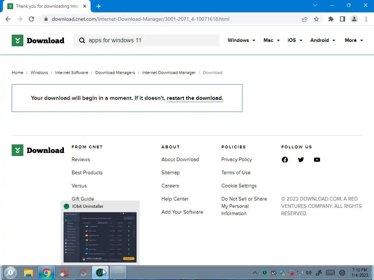
Task: Open the Add Your Software link
Action: (x=182, y=212)
